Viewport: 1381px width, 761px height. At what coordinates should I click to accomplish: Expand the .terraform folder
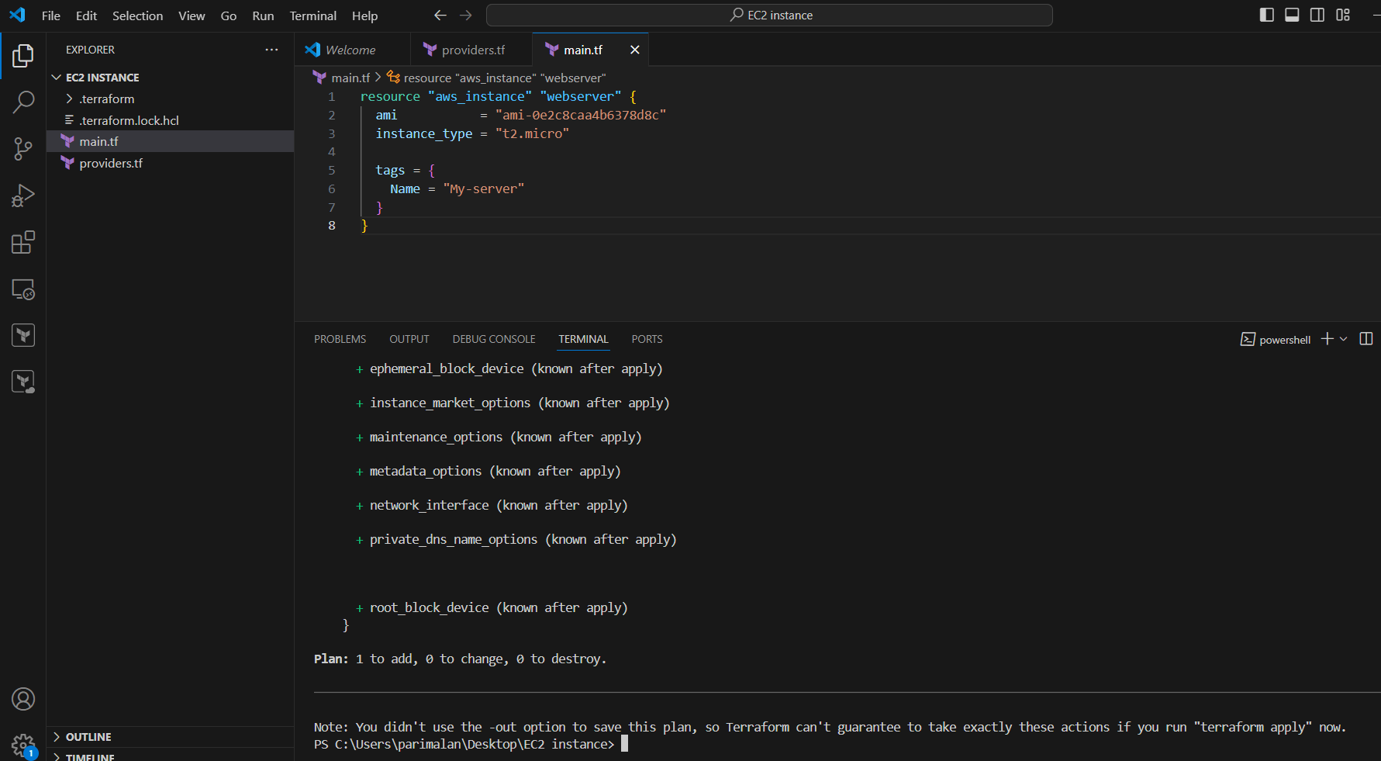pos(171,99)
